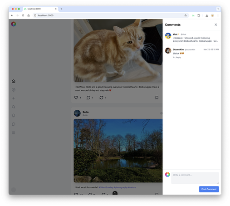Close the localhost:3000 tab
Screen dimensions: 230x206
coord(56,9)
